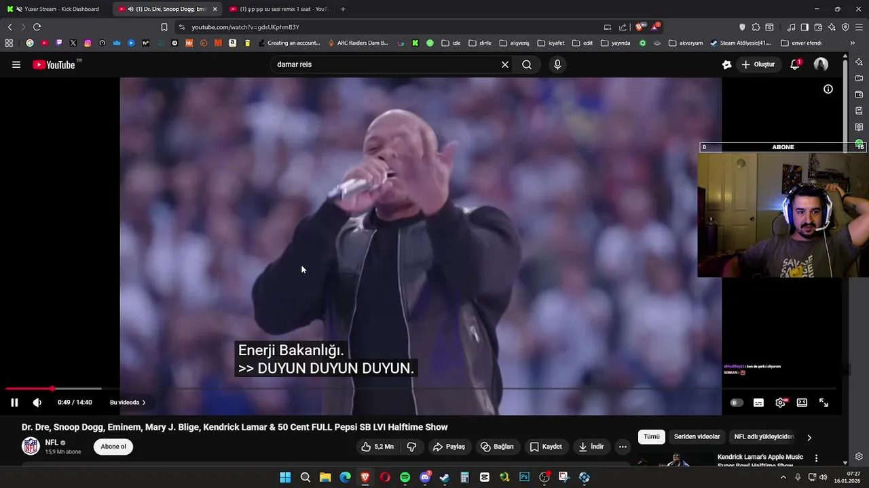The image size is (869, 488).
Task: Open the 'yayında' bookmarks folder
Action: click(616, 43)
